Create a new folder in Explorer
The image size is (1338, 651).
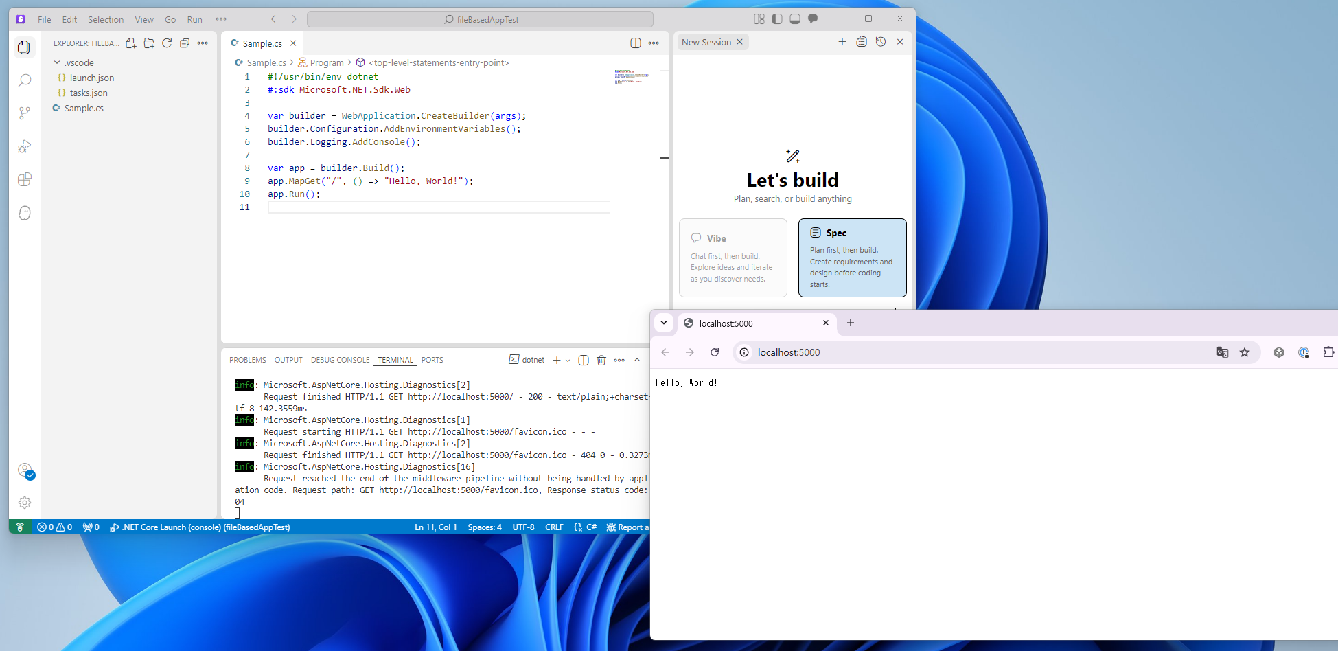(149, 43)
